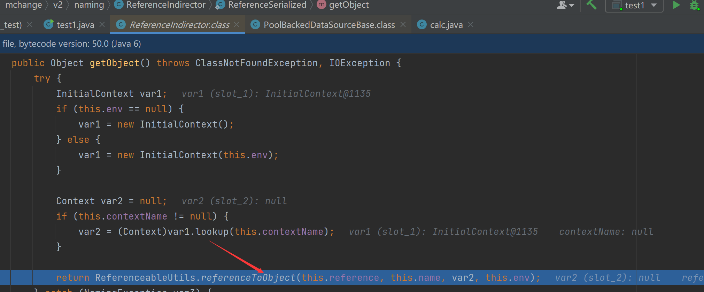Click the naming package breadcrumb

(x=89, y=5)
